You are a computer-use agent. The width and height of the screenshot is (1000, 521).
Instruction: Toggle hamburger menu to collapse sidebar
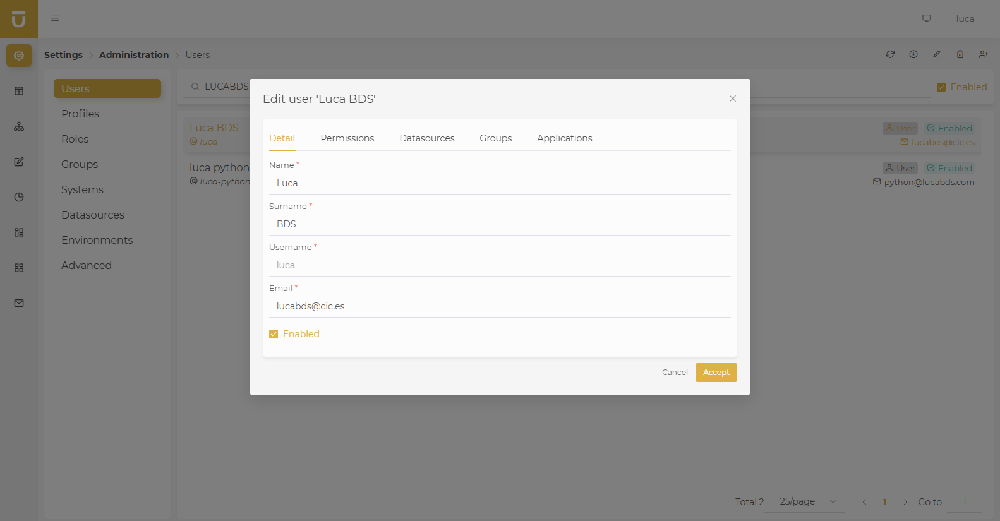pyautogui.click(x=55, y=18)
